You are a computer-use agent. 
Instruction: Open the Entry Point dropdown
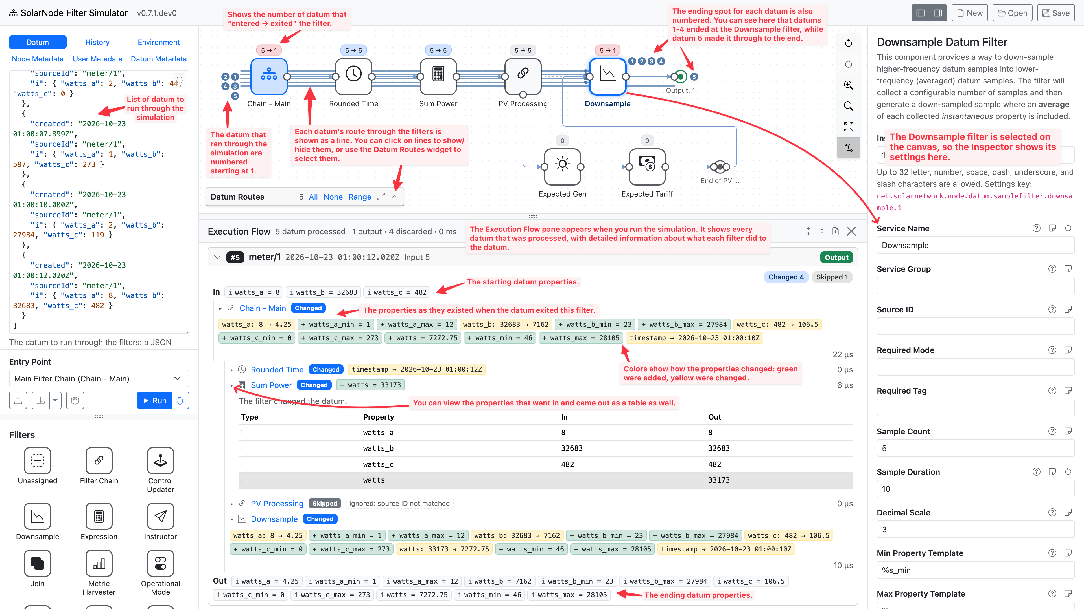click(x=99, y=379)
